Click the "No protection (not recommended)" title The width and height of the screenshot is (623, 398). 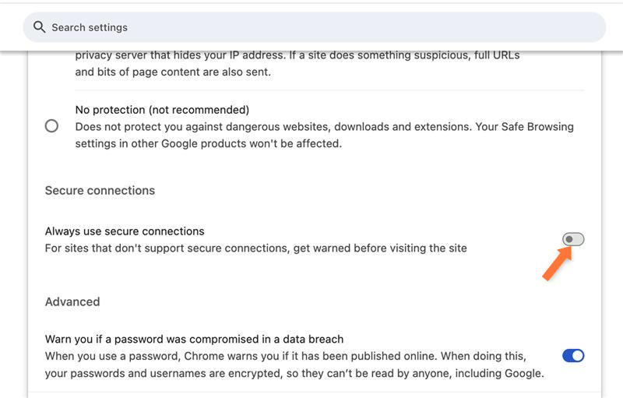162,110
